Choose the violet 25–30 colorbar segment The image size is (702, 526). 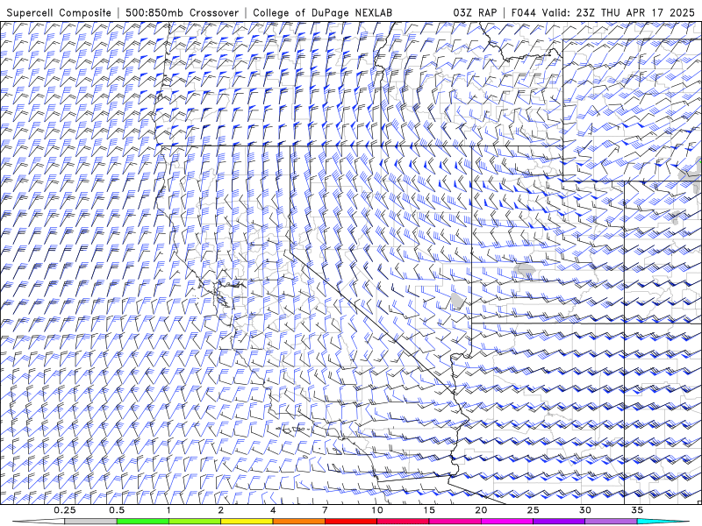pos(559,522)
